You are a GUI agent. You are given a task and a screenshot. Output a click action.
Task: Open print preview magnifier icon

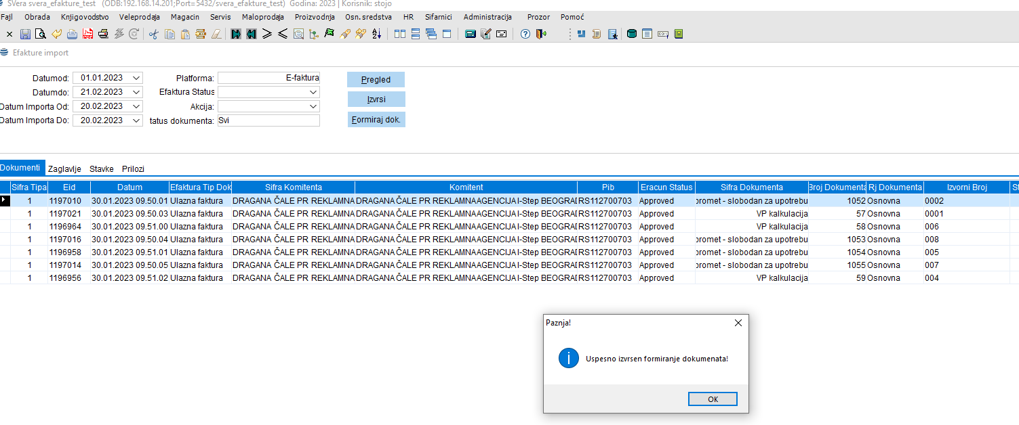coord(40,34)
